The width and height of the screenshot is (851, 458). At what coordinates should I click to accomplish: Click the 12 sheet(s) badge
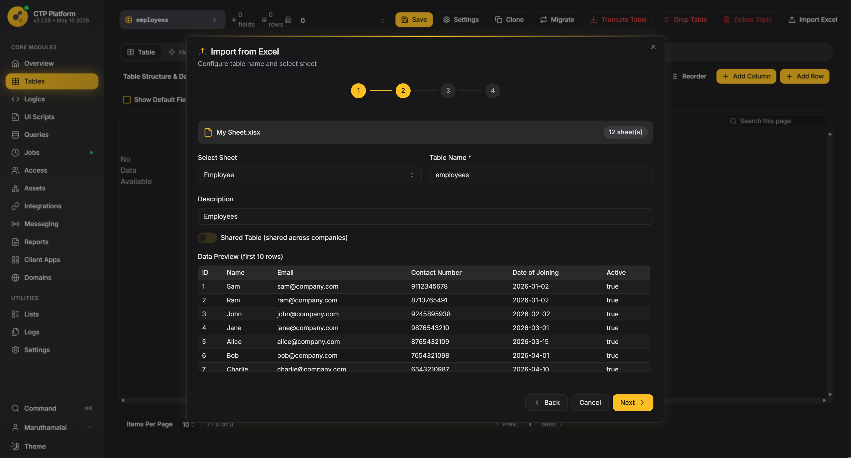click(625, 132)
